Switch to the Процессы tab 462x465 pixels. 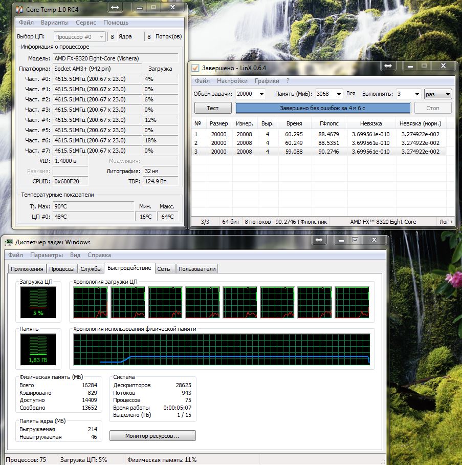62,269
